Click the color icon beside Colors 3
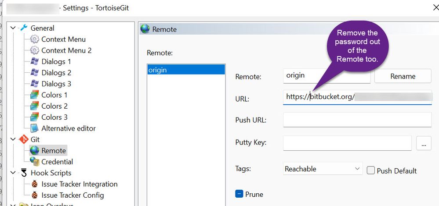This screenshot has width=439, height=206. pyautogui.click(x=34, y=117)
